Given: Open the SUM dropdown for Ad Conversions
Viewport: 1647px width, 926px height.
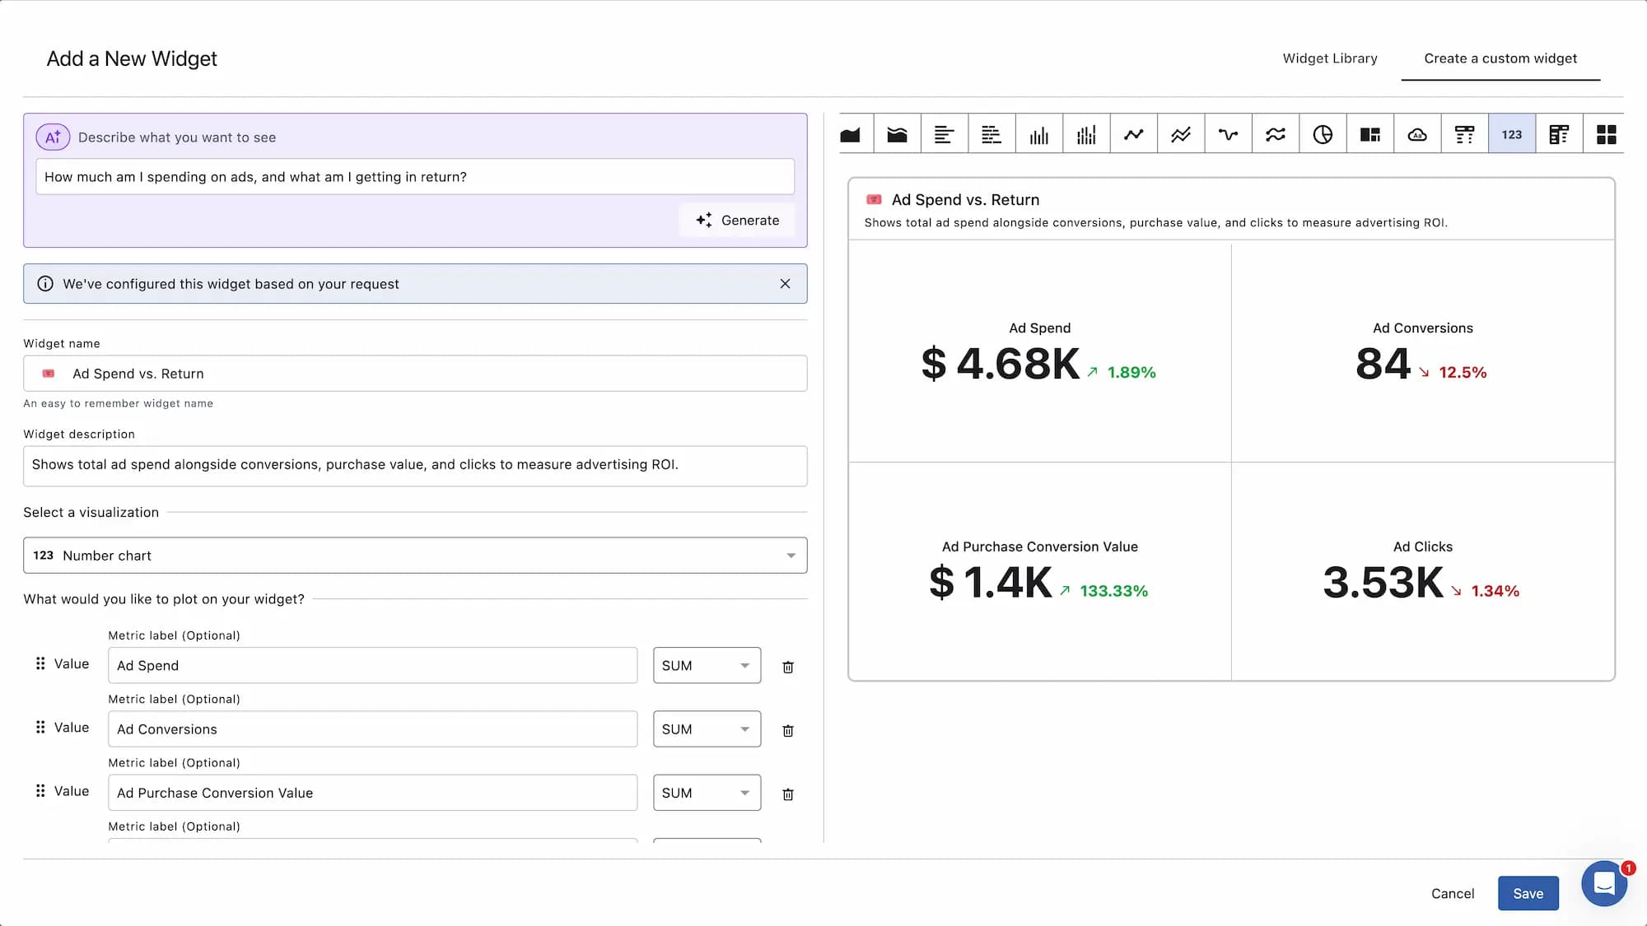Looking at the screenshot, I should (x=706, y=728).
